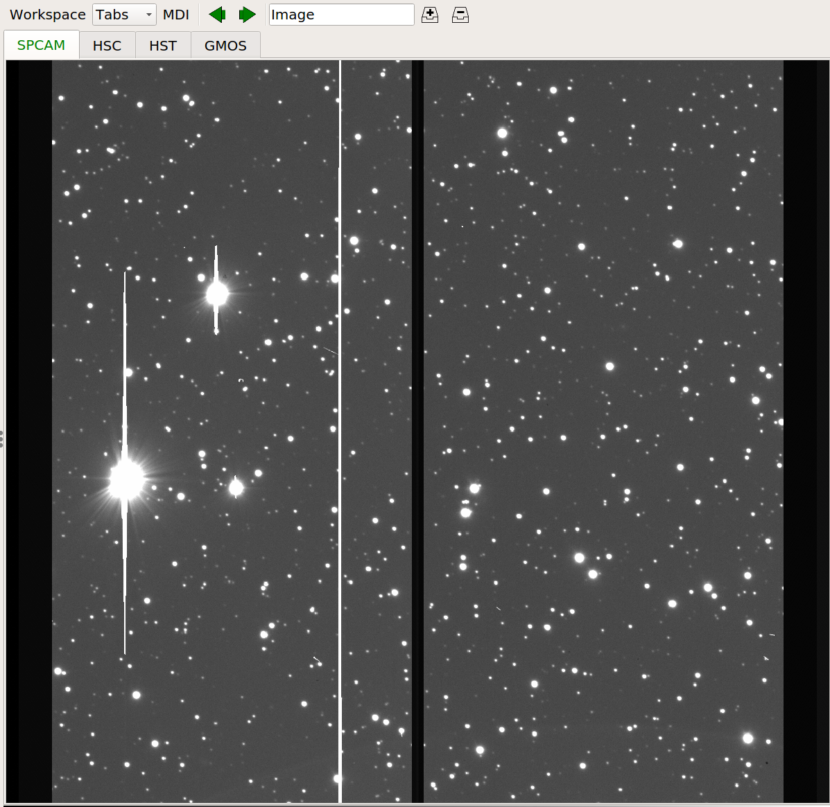Select the already active SPCAM tab
Screen dimensions: 830x807
coord(42,45)
